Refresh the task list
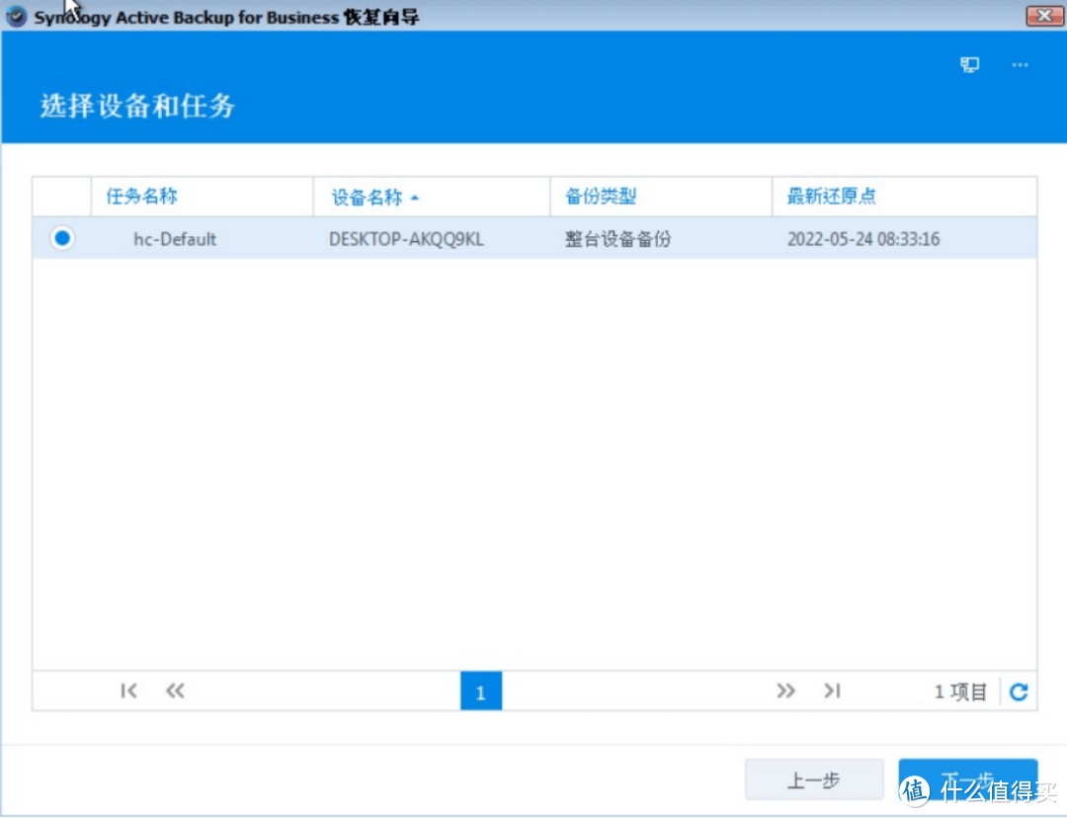Screen dimensions: 1067x818 tap(1019, 692)
